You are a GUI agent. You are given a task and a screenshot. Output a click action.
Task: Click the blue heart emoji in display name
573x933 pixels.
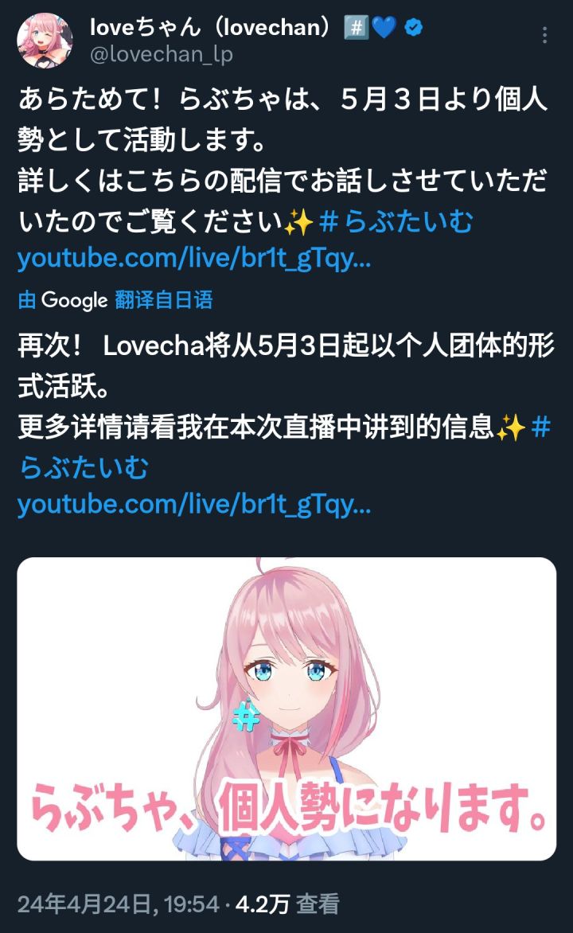click(384, 27)
